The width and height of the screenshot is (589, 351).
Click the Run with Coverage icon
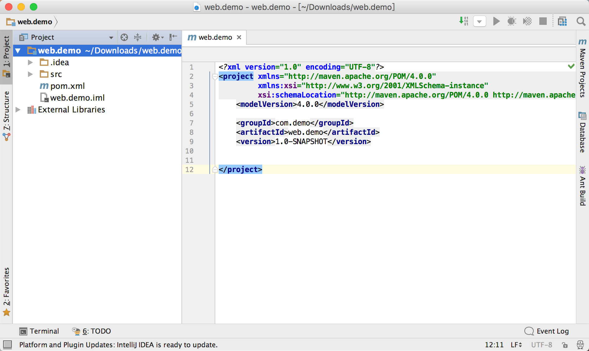tap(527, 21)
